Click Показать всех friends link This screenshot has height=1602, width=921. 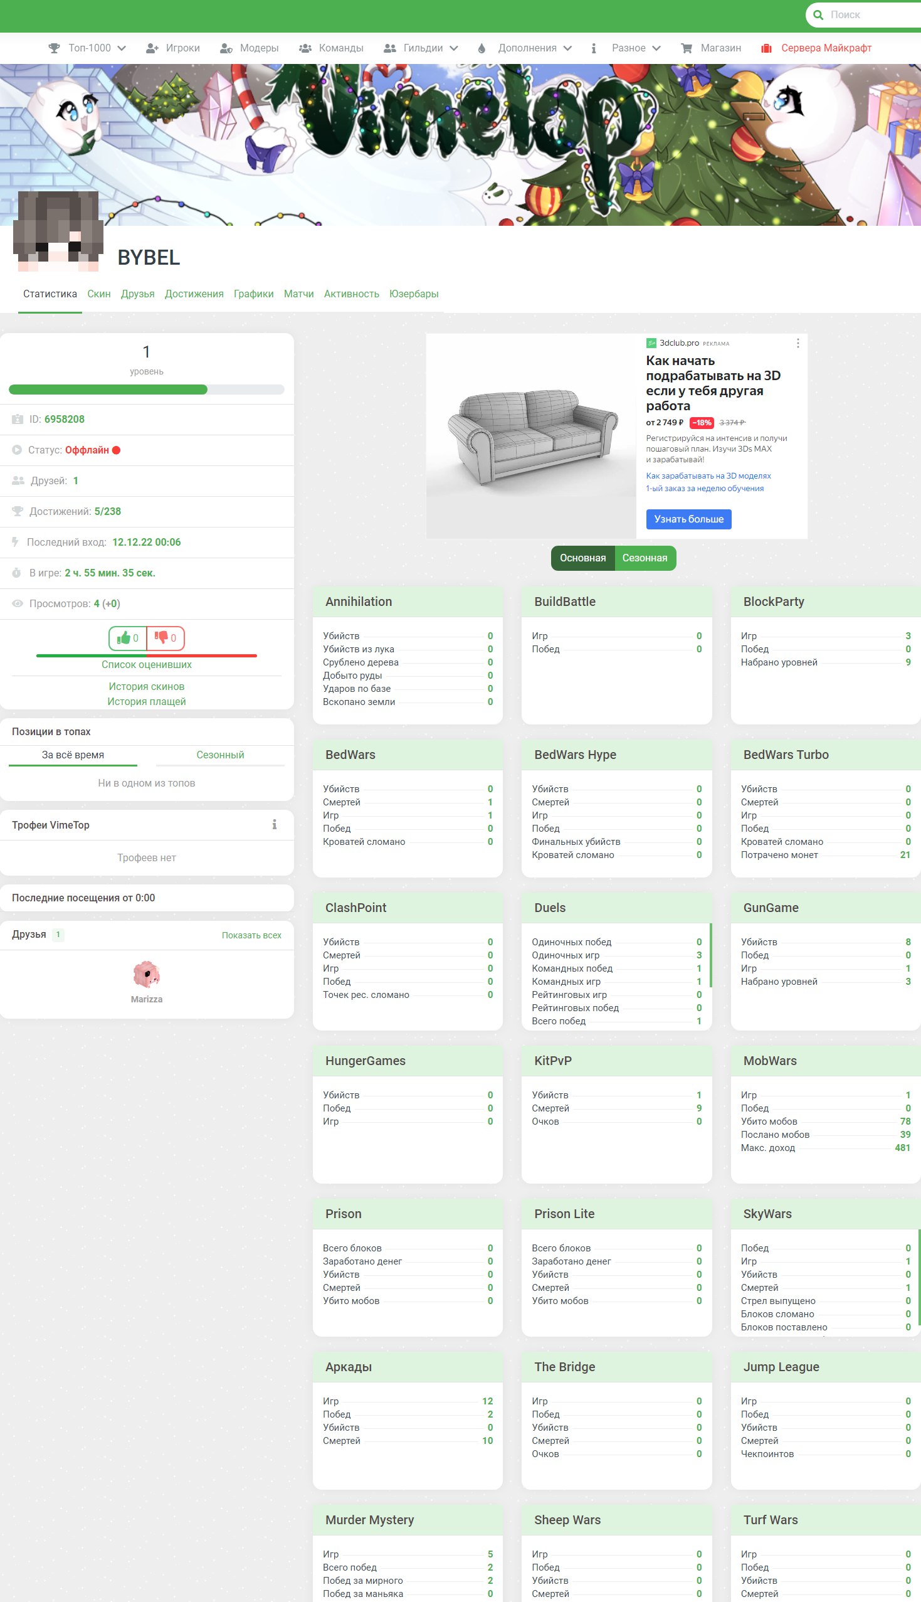pos(251,935)
